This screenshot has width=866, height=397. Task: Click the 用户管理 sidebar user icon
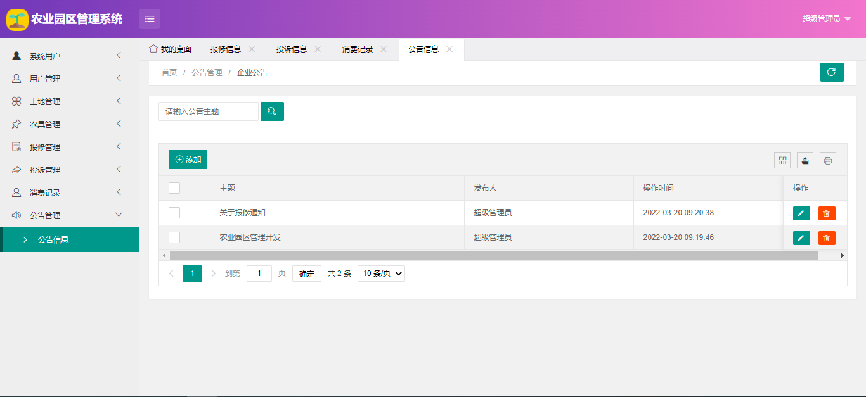point(16,79)
